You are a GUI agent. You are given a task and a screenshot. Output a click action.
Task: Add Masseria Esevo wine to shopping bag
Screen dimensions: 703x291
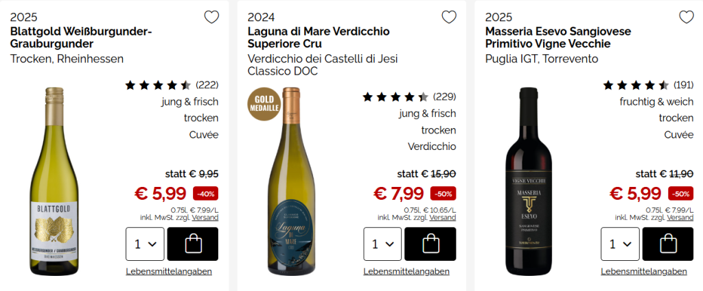(x=667, y=244)
